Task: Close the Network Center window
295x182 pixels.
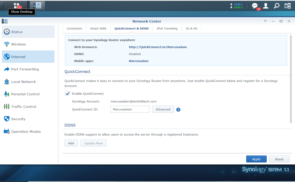Action: pos(289,21)
